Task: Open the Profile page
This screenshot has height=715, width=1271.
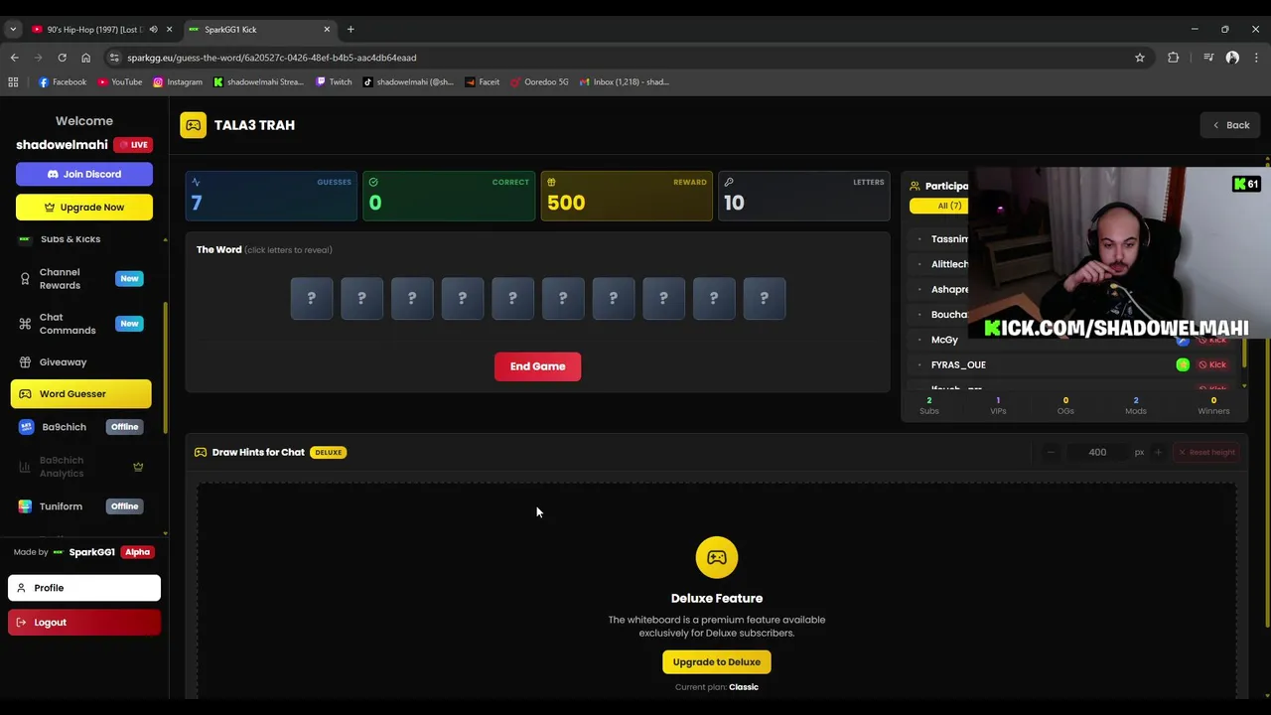Action: [x=84, y=588]
